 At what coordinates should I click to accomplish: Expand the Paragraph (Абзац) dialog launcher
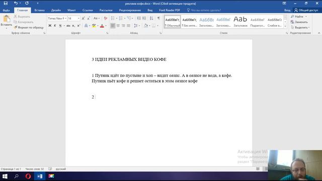[x=160, y=33]
